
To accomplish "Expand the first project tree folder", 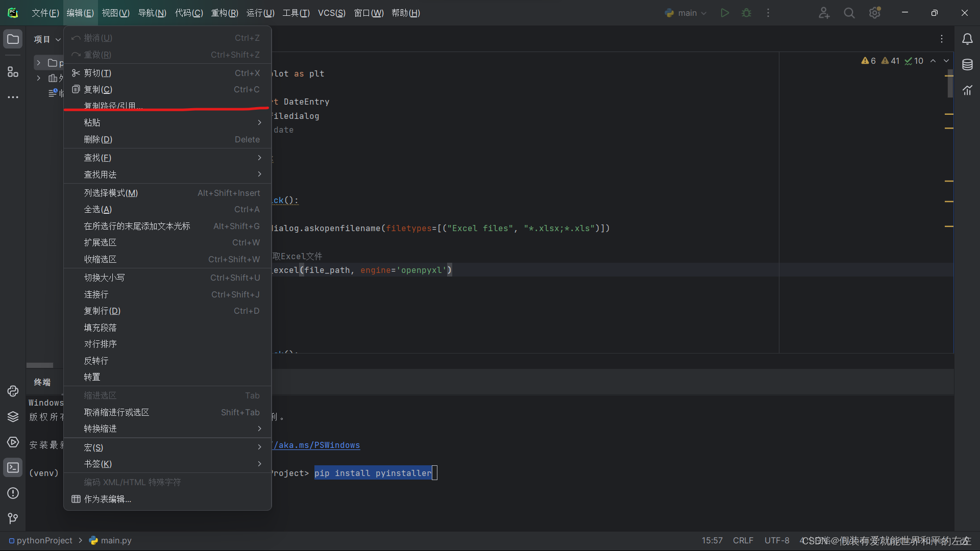I will pos(38,63).
